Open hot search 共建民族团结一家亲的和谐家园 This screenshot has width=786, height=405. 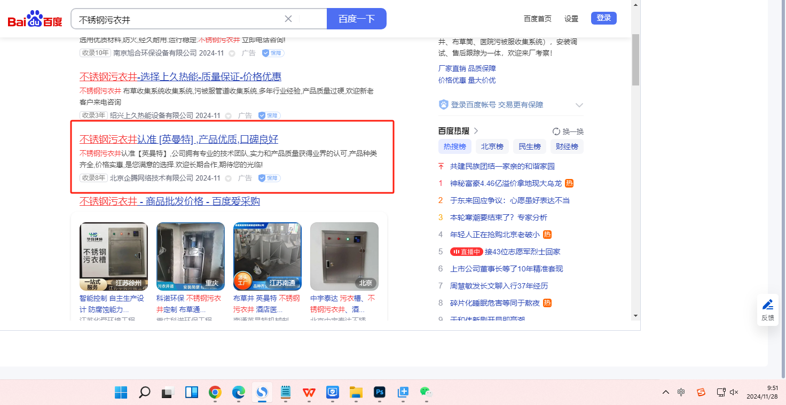click(502, 166)
